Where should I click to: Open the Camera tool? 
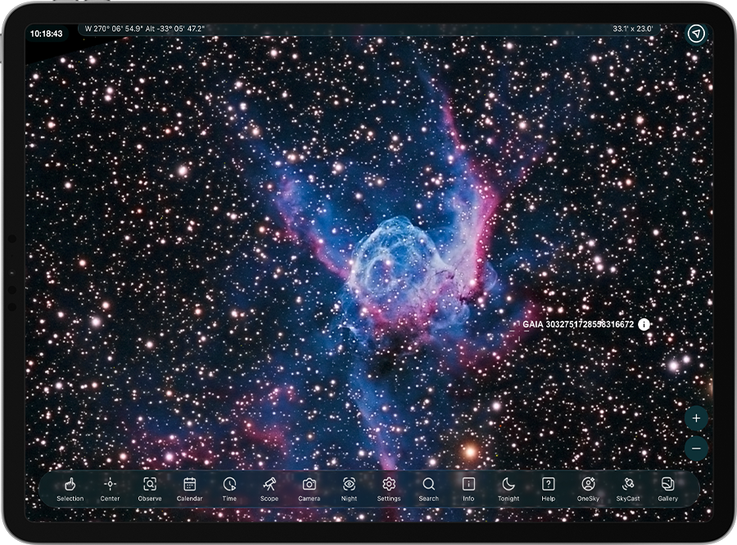click(309, 488)
